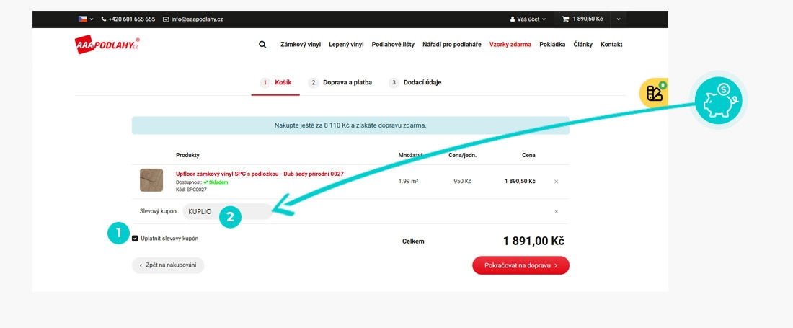Open the Upfloor zámkový vinyl product link
The height and width of the screenshot is (328, 793).
260,174
